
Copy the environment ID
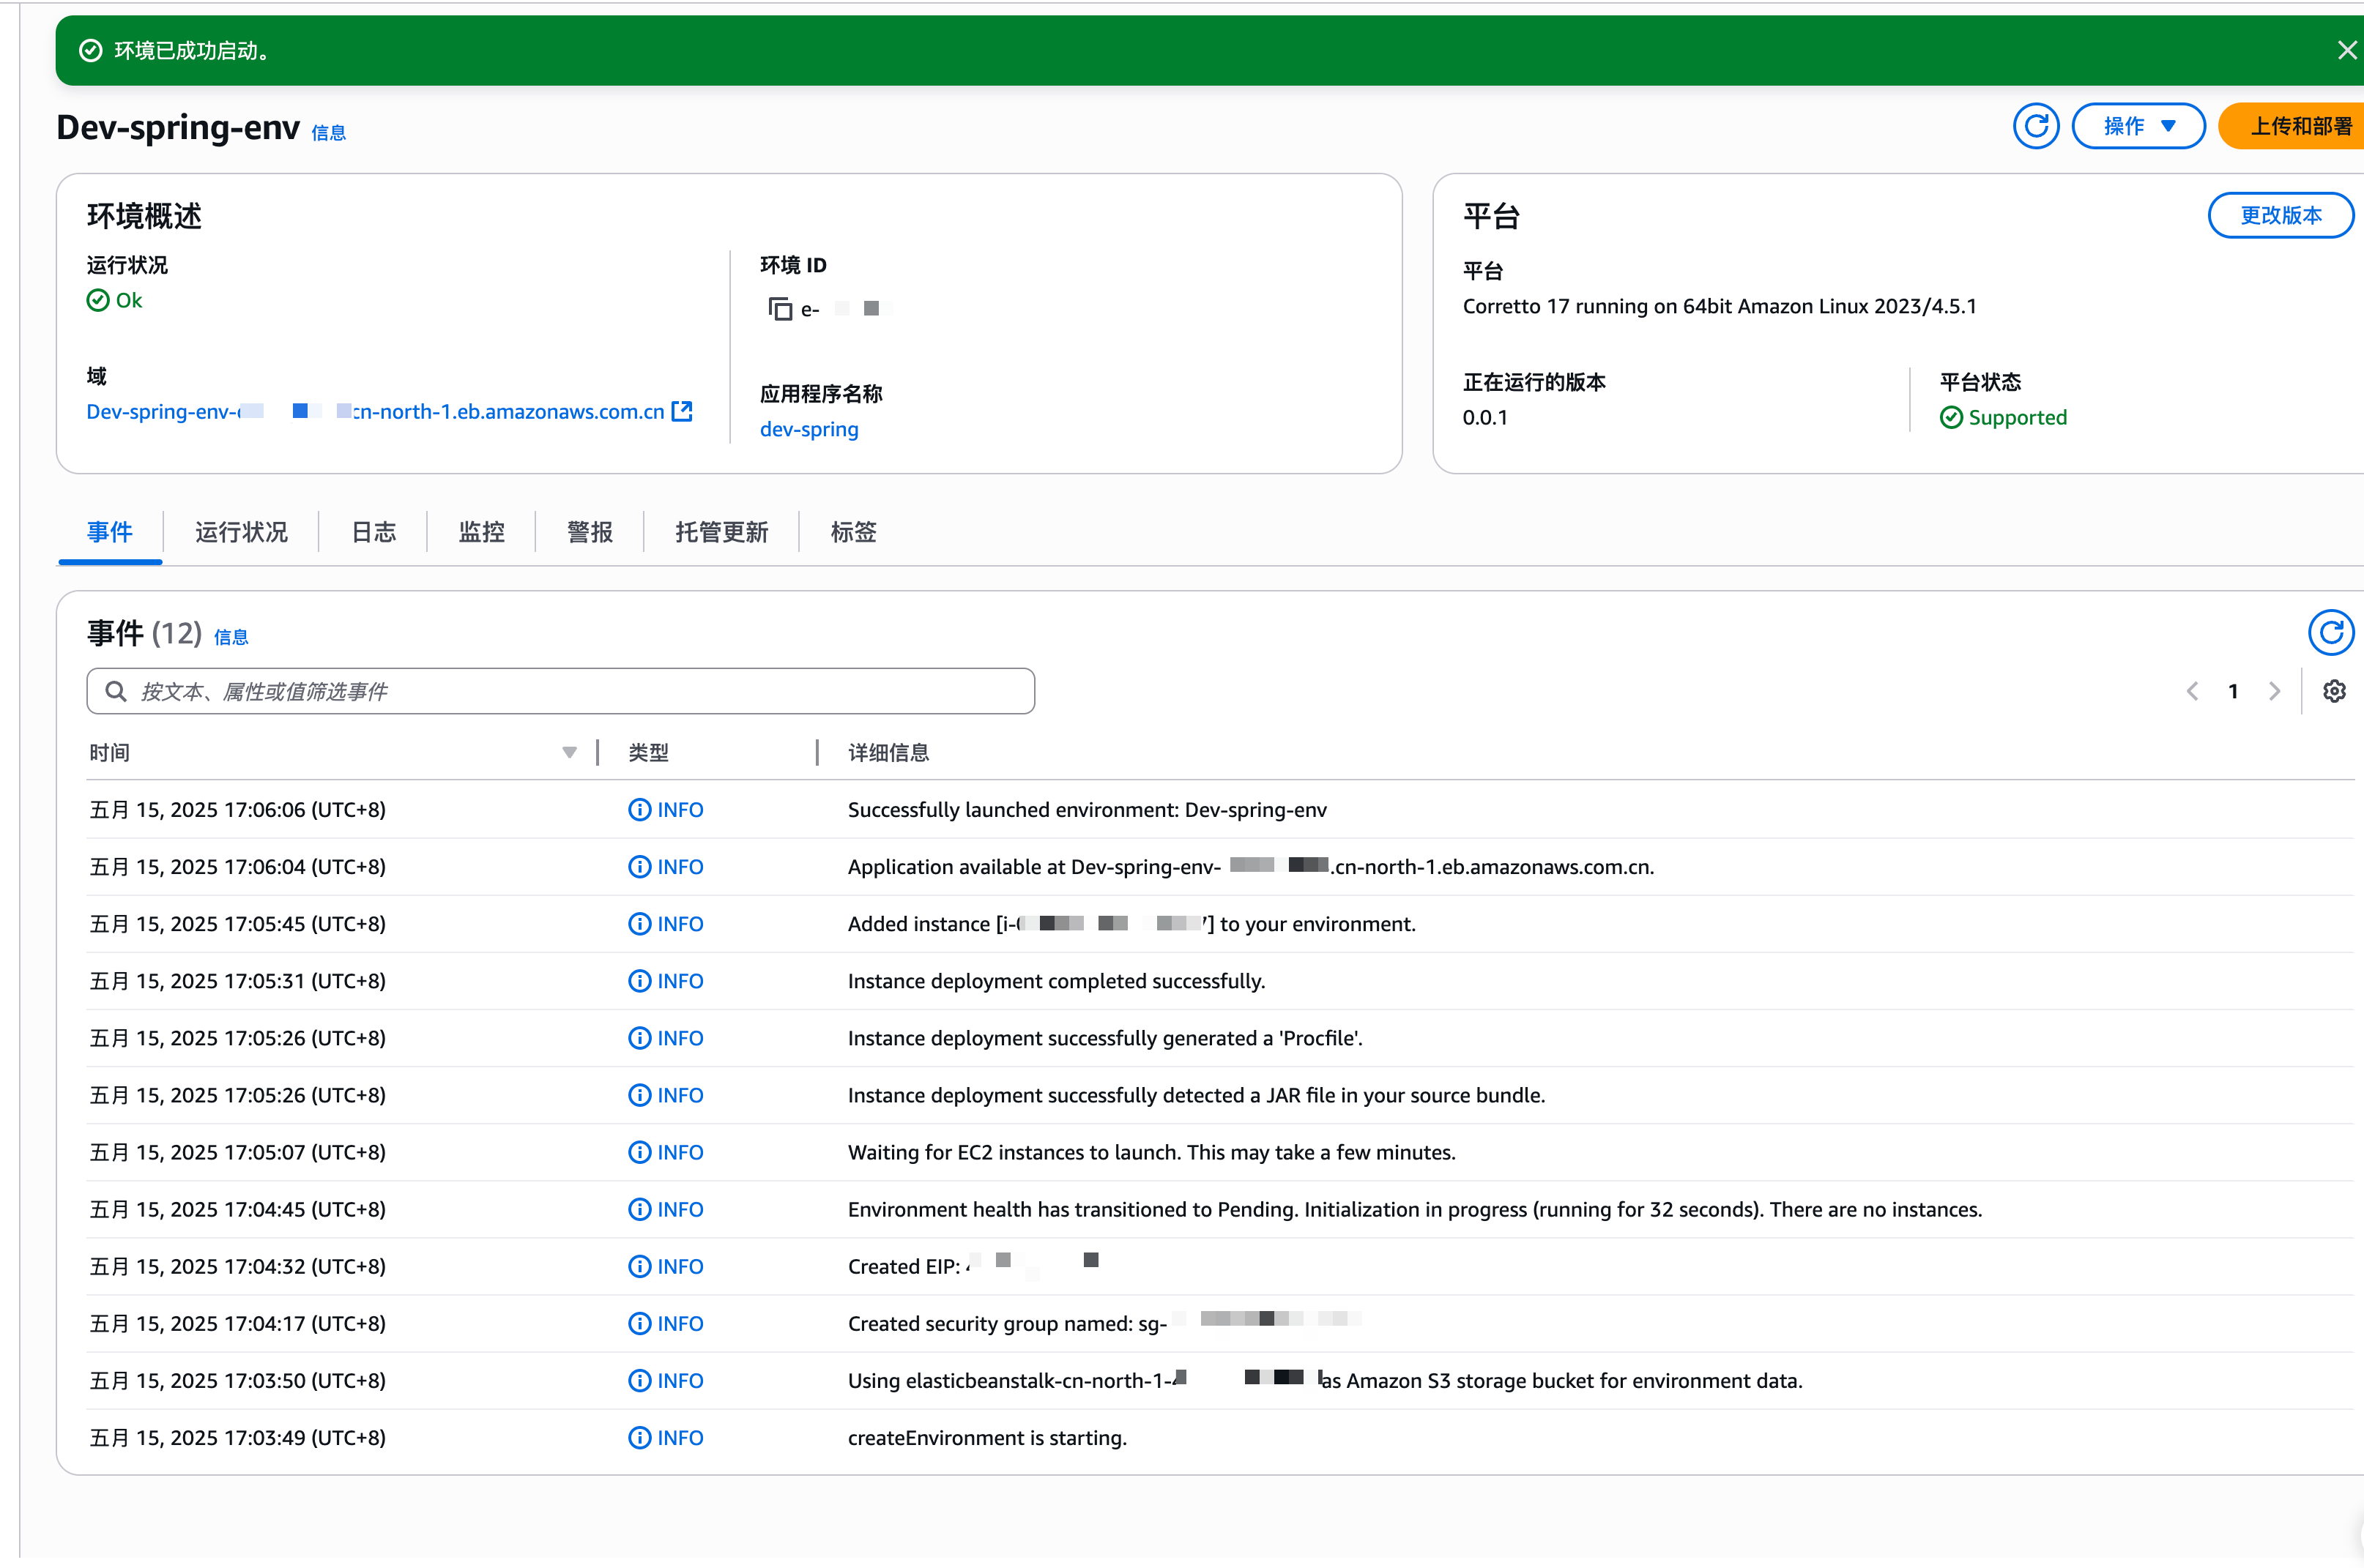(779, 309)
